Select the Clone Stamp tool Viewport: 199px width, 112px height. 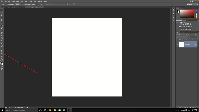pos(2,30)
